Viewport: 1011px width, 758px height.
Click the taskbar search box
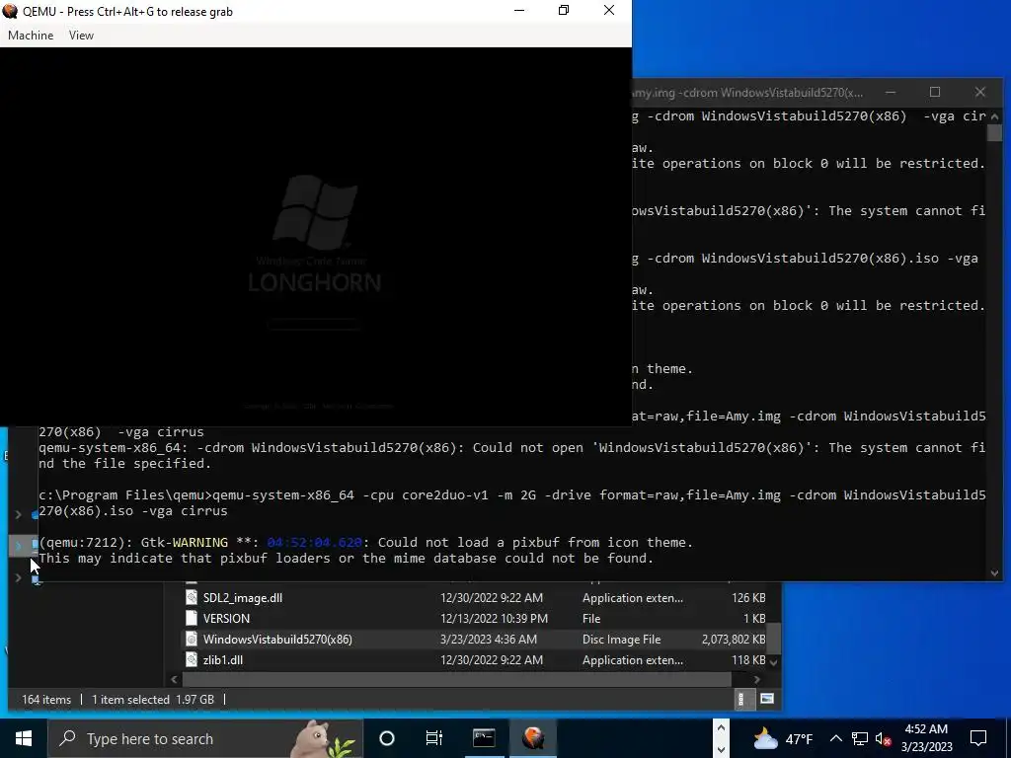[205, 738]
